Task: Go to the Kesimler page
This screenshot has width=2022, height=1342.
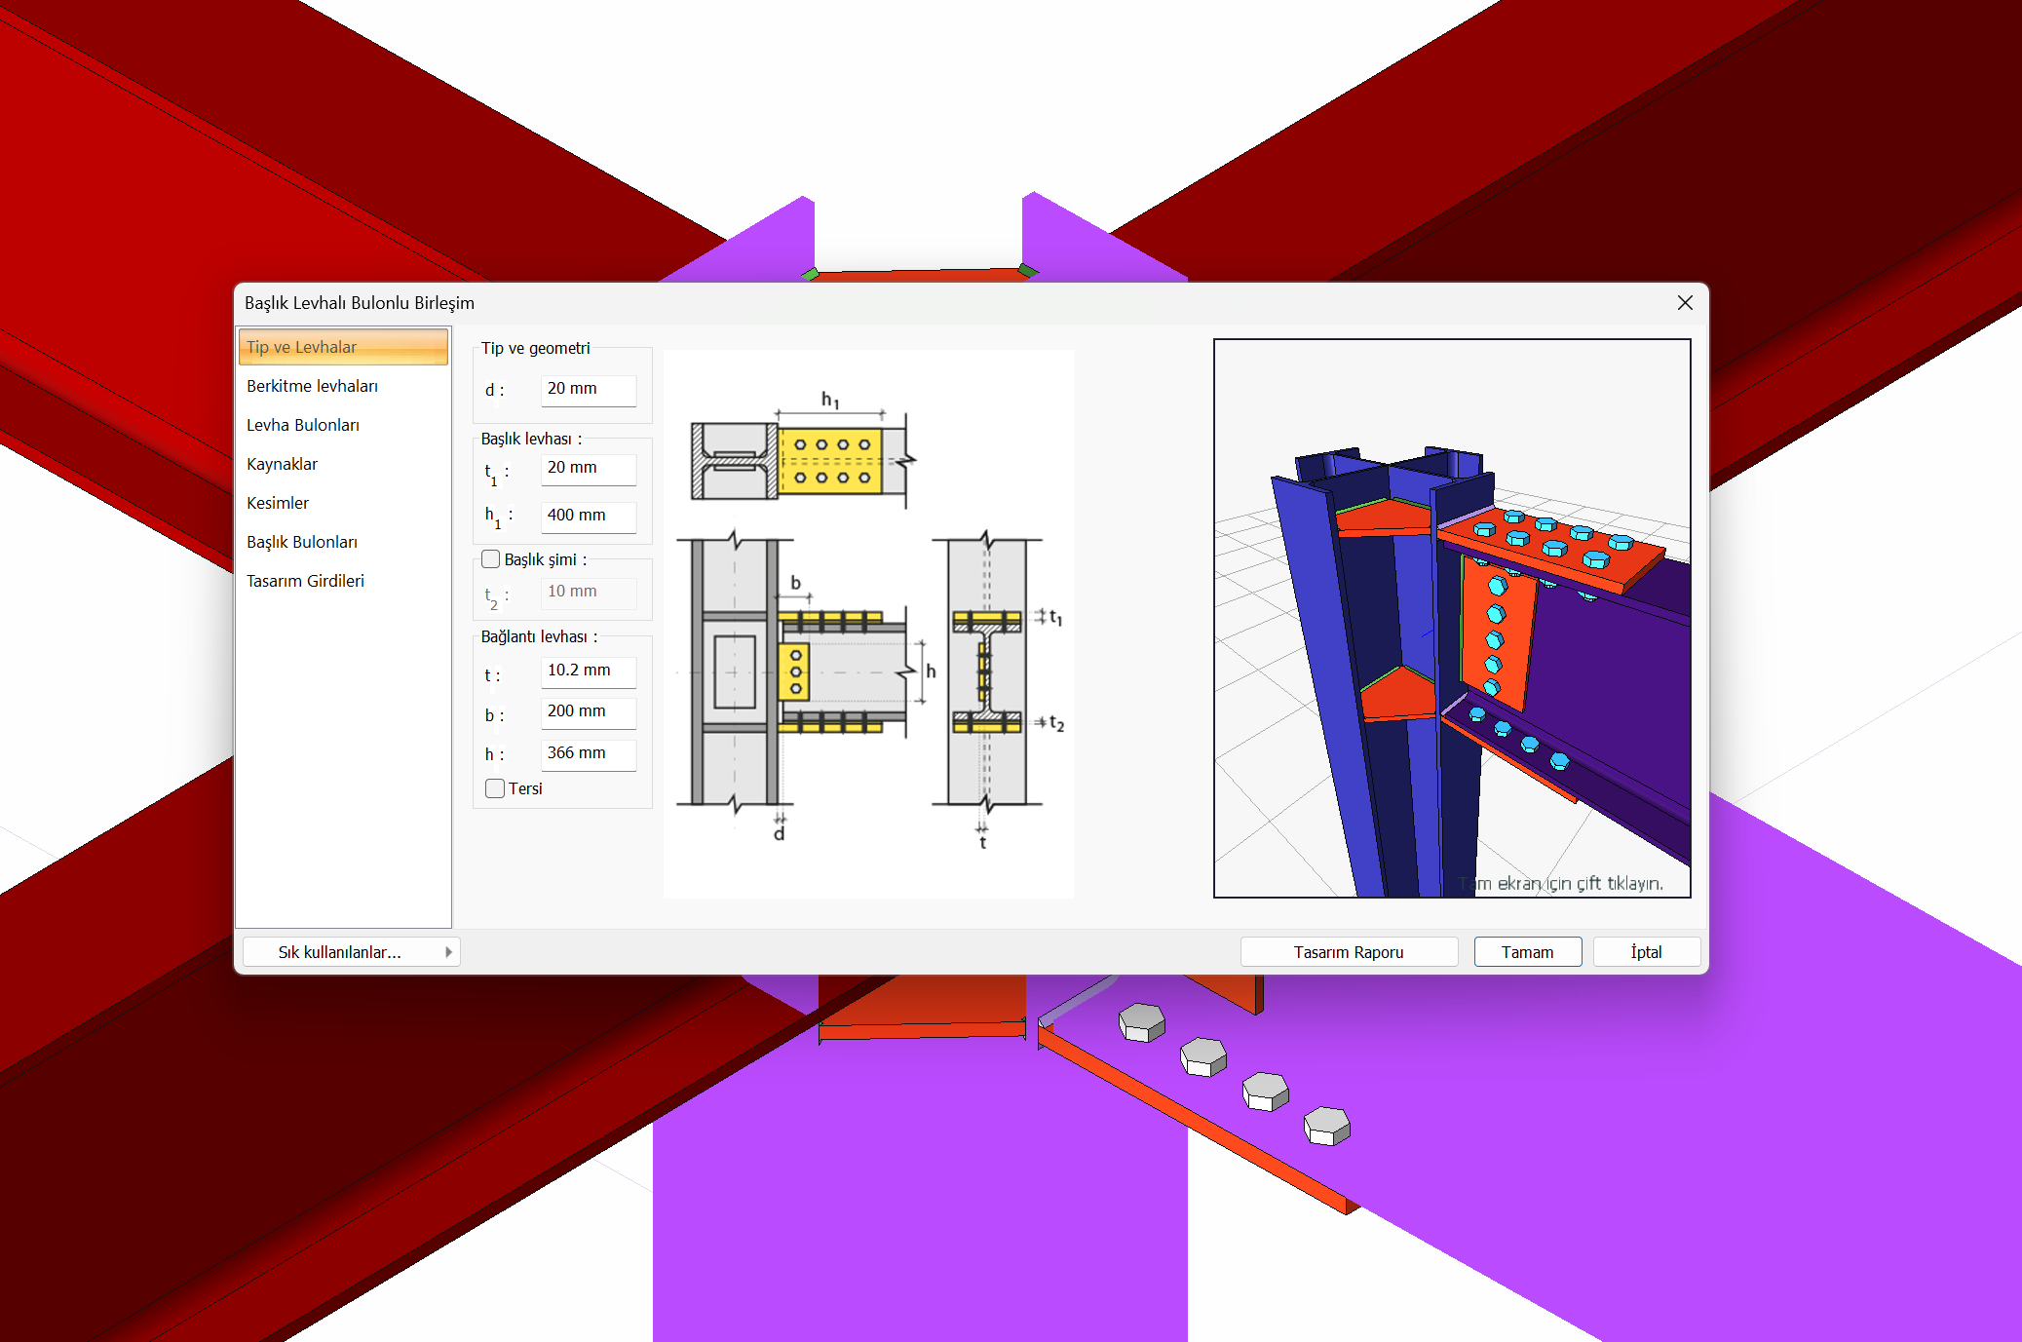Action: [277, 503]
